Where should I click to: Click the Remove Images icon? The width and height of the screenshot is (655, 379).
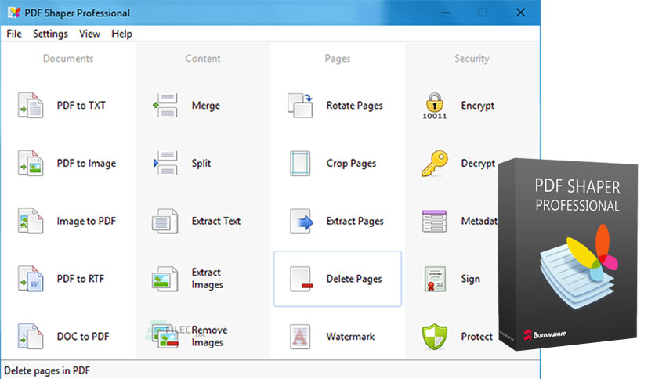point(165,336)
